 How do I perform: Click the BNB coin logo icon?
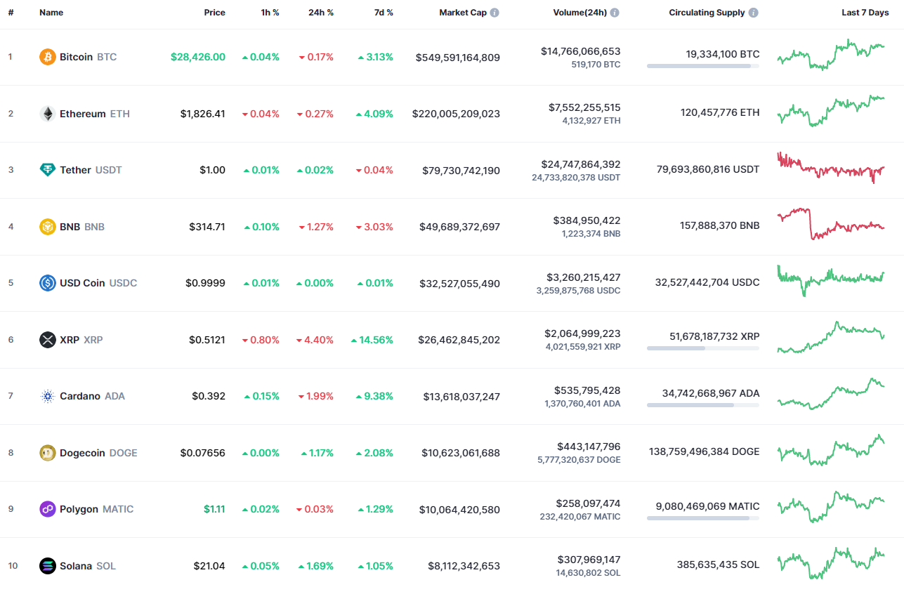click(47, 227)
